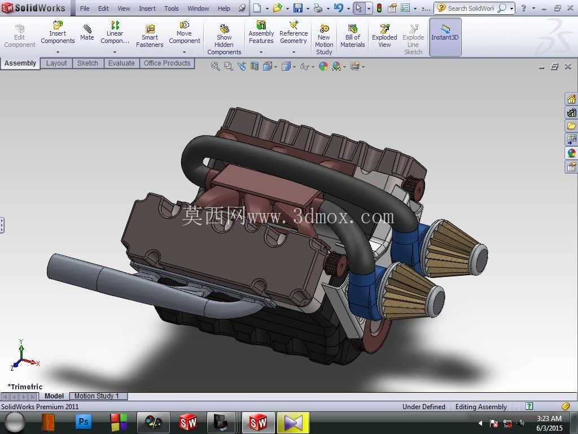Screen dimensions: 578x434
Task: Select the Mate tool
Action: click(87, 33)
